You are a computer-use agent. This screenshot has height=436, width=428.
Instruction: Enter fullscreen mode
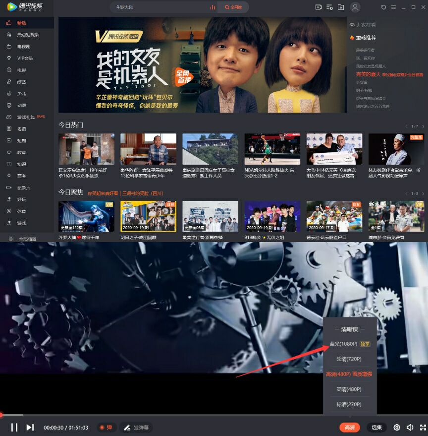click(x=423, y=427)
